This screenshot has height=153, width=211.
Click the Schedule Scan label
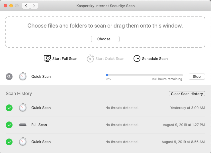point(155,59)
